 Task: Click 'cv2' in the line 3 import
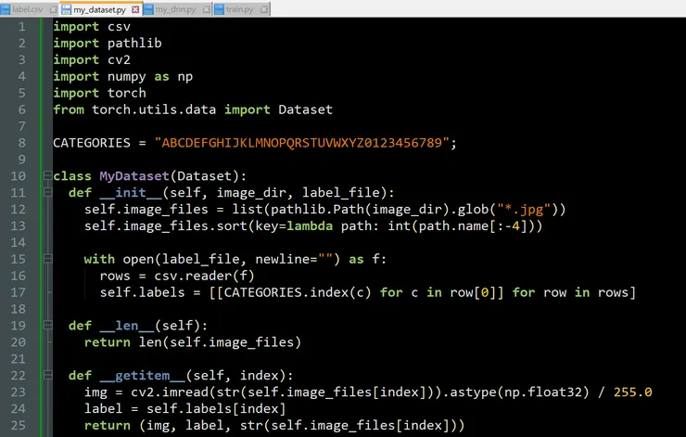pyautogui.click(x=119, y=60)
